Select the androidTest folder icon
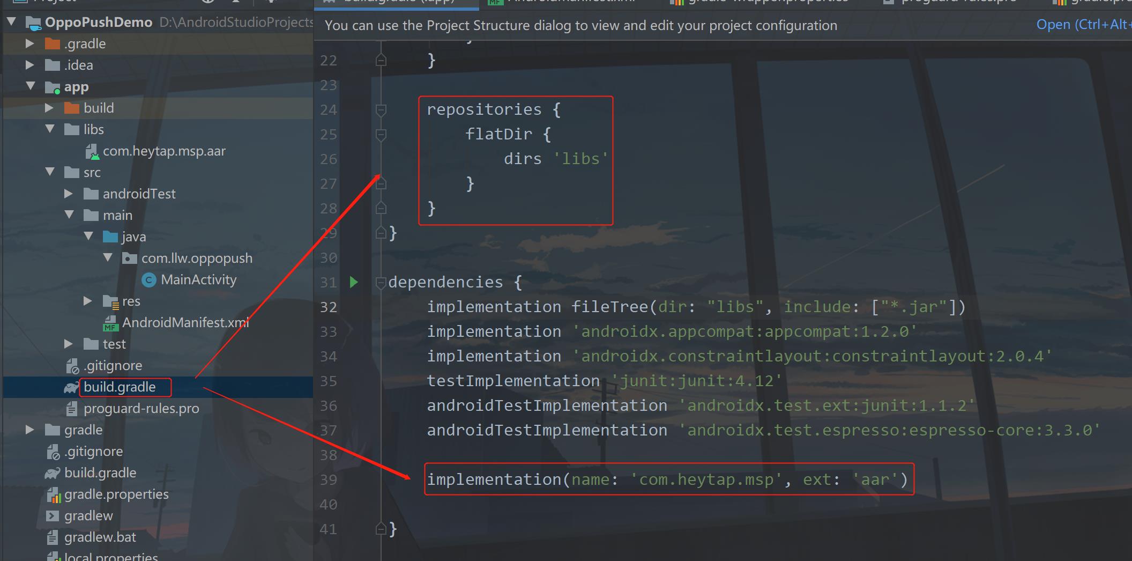 [x=91, y=194]
